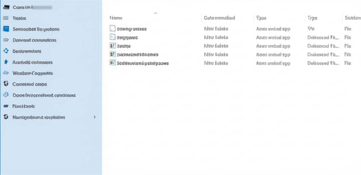Open the seventh sidebar entry label
The height and width of the screenshot is (175, 361).
pos(33,73)
